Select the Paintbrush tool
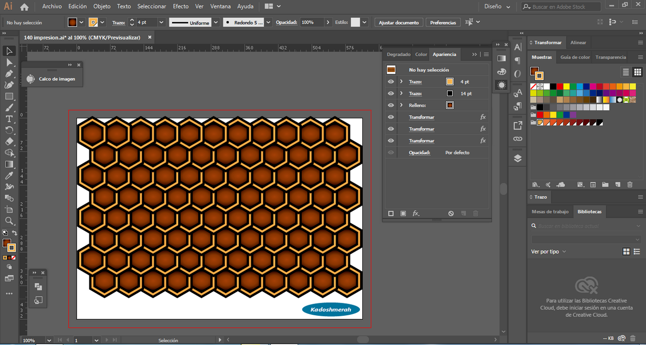This screenshot has height=345, width=646. pyautogui.click(x=9, y=108)
